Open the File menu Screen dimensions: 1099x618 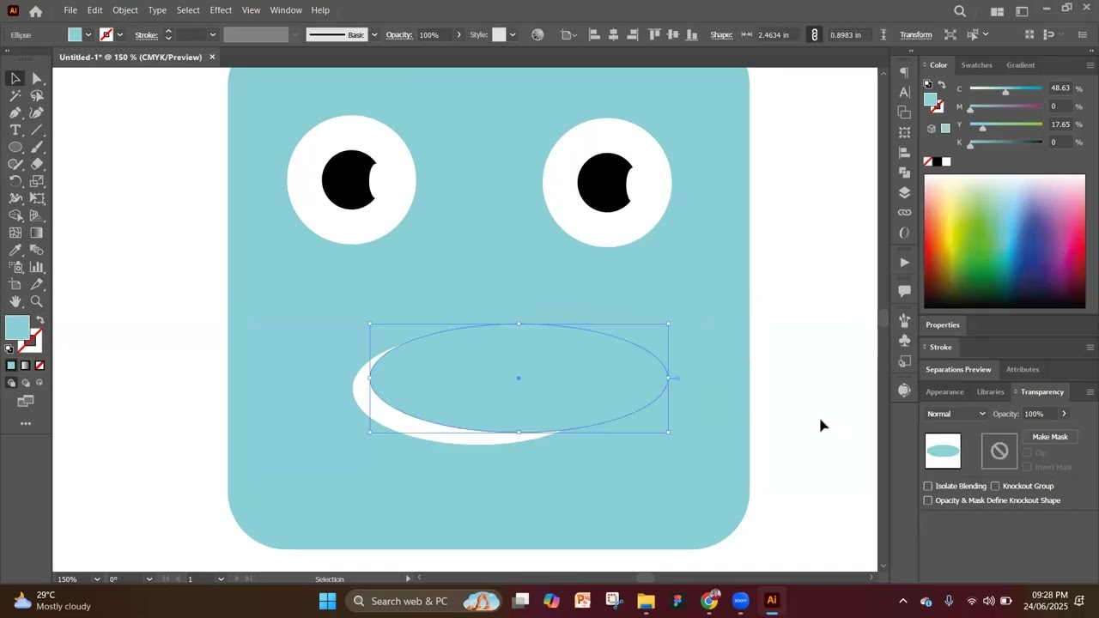70,10
